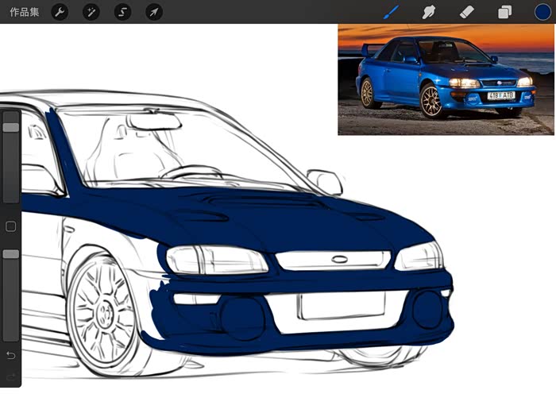Click the blue Subaru reference photo
The width and height of the screenshot is (556, 417).
[446, 79]
